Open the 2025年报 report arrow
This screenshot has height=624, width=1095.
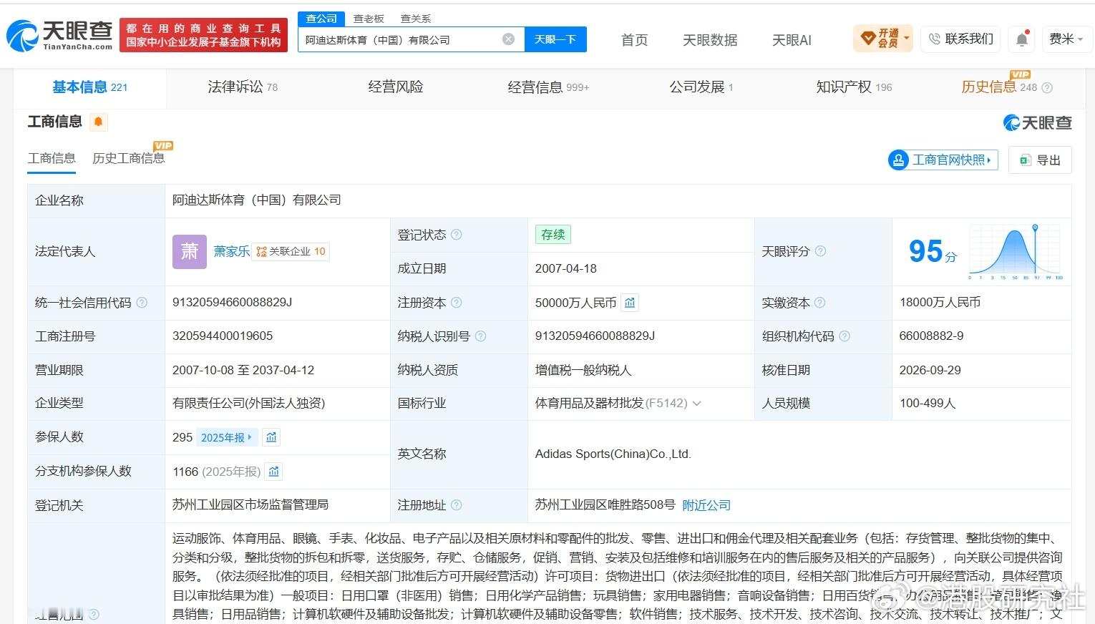point(226,437)
